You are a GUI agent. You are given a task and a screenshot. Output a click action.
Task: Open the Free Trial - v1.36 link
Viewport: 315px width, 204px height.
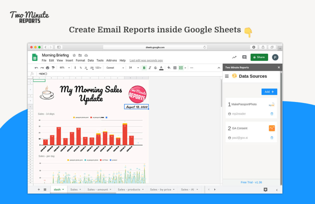point(251,182)
